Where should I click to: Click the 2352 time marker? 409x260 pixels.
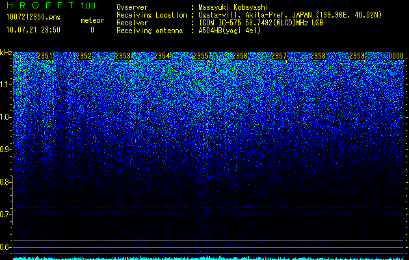point(84,56)
